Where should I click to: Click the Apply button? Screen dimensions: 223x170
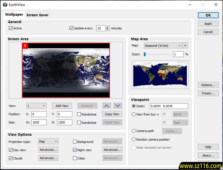208,24
